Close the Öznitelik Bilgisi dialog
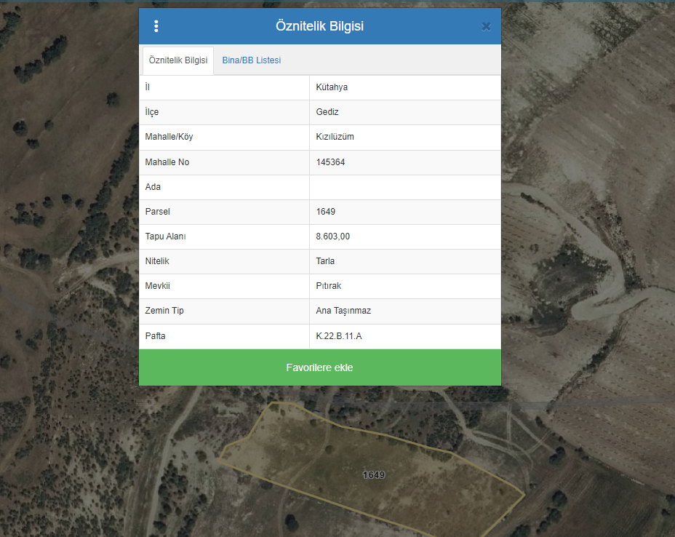The width and height of the screenshot is (675, 537). 486,27
